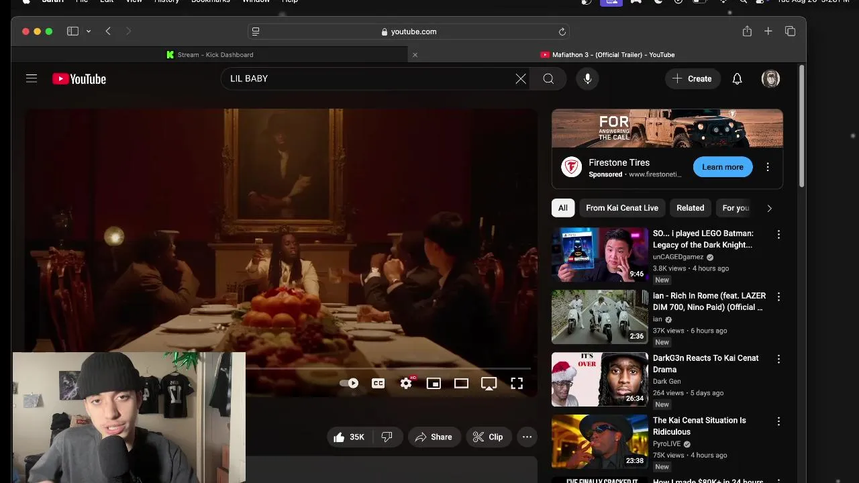Image resolution: width=859 pixels, height=483 pixels.
Task: Open the account avatar menu
Action: click(770, 78)
